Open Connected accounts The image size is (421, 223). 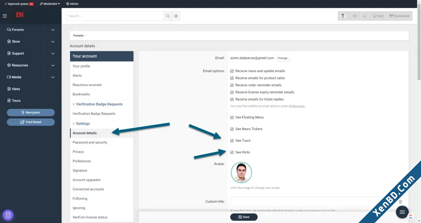(x=102, y=189)
